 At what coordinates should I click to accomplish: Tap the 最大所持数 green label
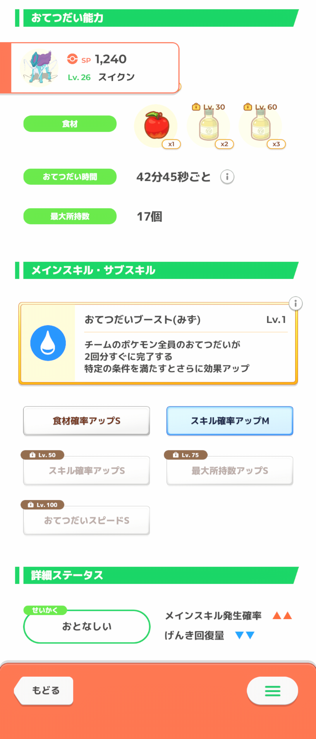tap(70, 216)
